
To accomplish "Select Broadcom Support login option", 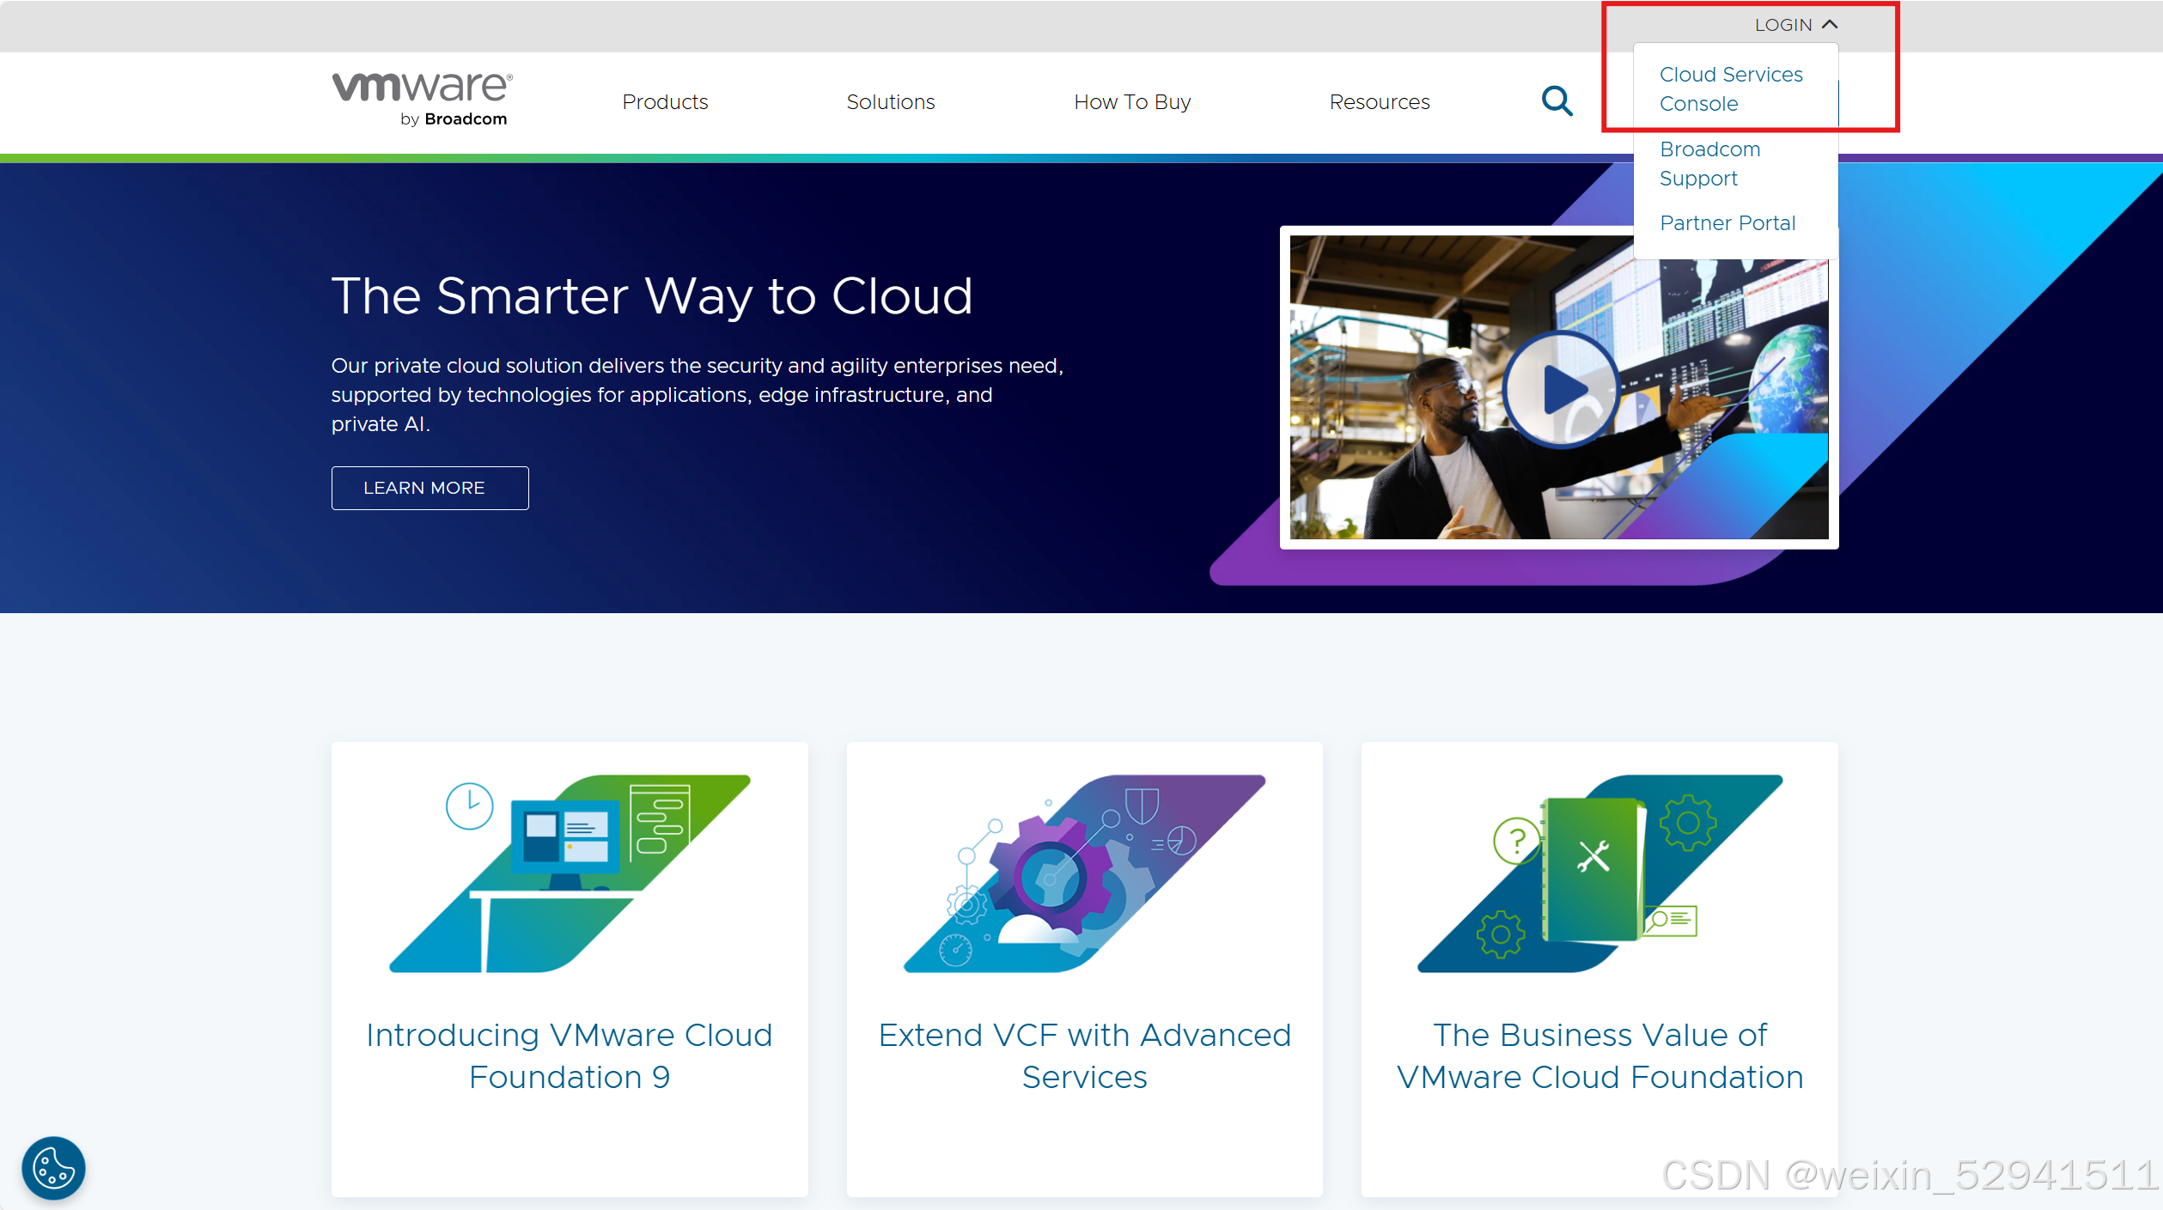I will pyautogui.click(x=1709, y=164).
